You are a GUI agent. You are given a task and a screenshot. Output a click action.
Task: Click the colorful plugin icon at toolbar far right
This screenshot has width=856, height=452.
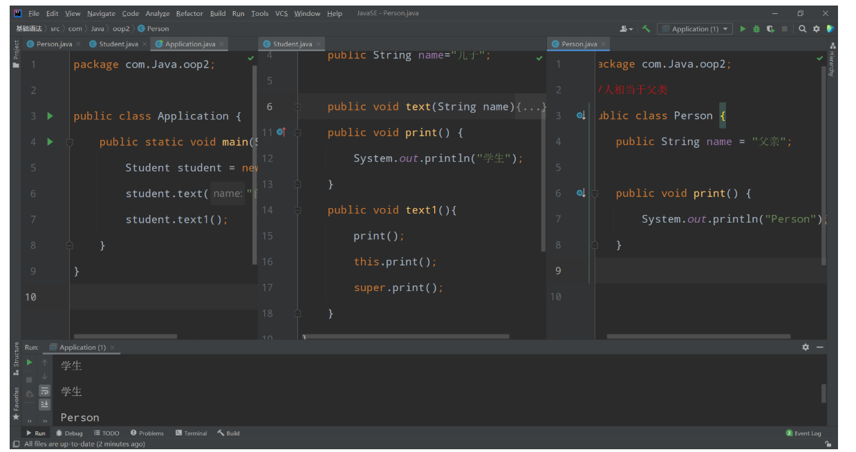[x=830, y=29]
